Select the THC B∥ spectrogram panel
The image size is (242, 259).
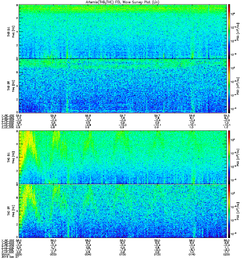tap(123, 211)
